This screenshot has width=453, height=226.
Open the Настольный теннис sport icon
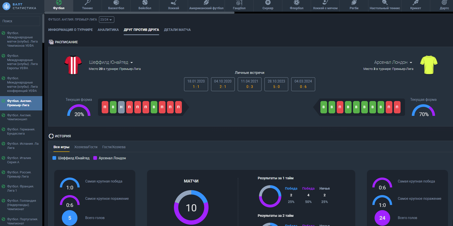[385, 3]
